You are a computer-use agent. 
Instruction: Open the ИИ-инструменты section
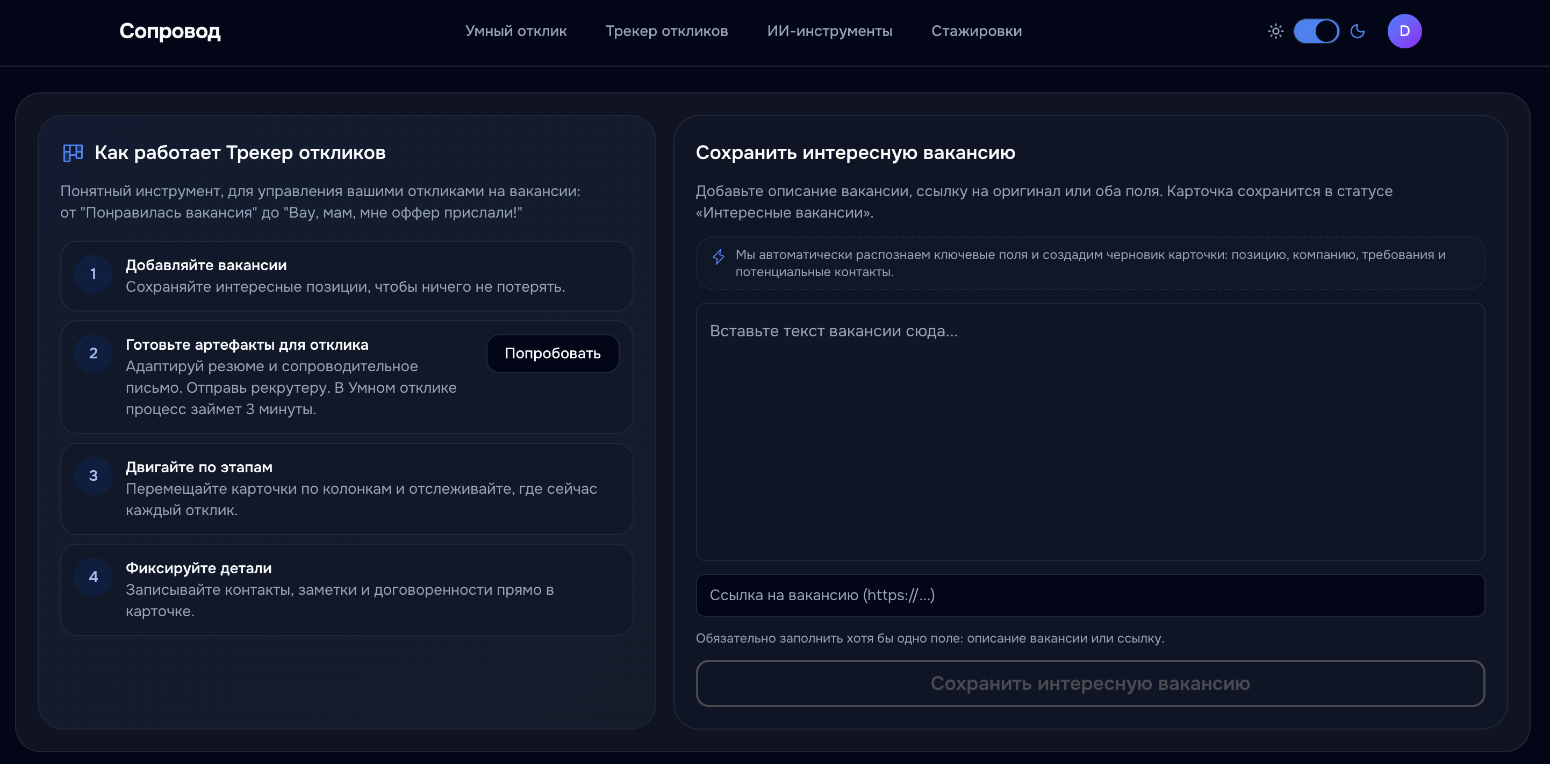(x=831, y=31)
